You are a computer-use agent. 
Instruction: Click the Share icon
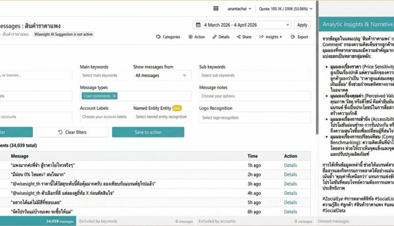point(239,37)
